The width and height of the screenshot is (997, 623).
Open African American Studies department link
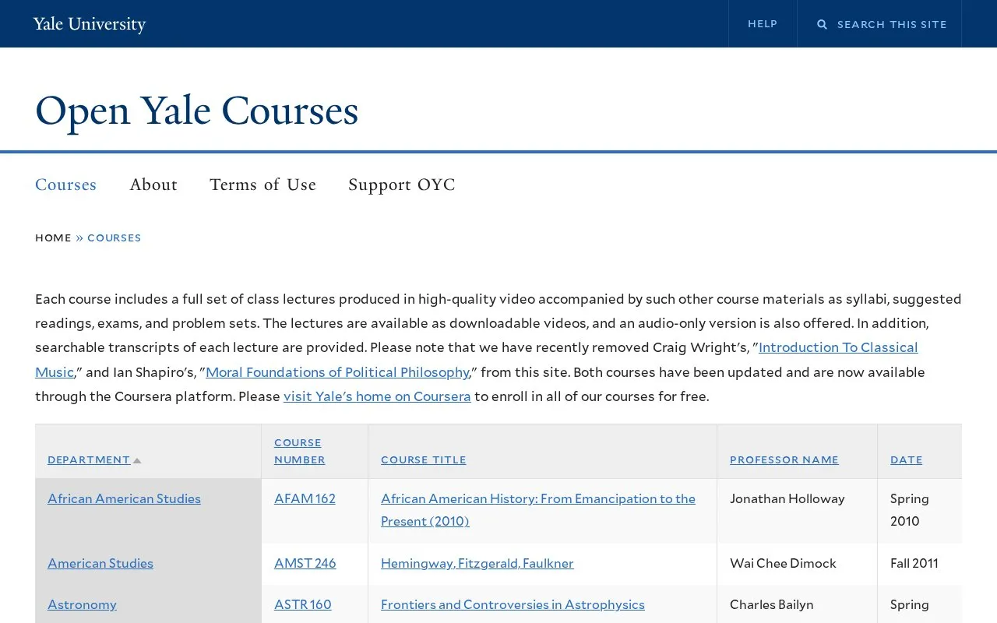pyautogui.click(x=124, y=498)
